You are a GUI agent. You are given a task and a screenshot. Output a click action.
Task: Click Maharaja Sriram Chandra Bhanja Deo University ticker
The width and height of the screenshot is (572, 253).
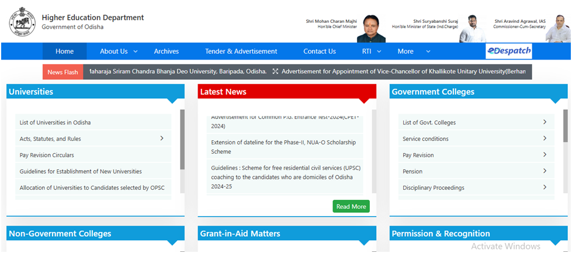point(178,71)
